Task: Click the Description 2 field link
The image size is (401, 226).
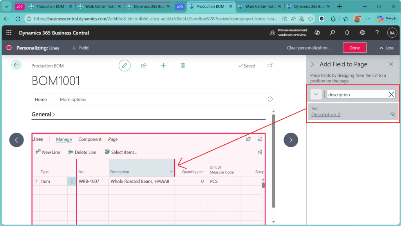Action: pos(326,115)
